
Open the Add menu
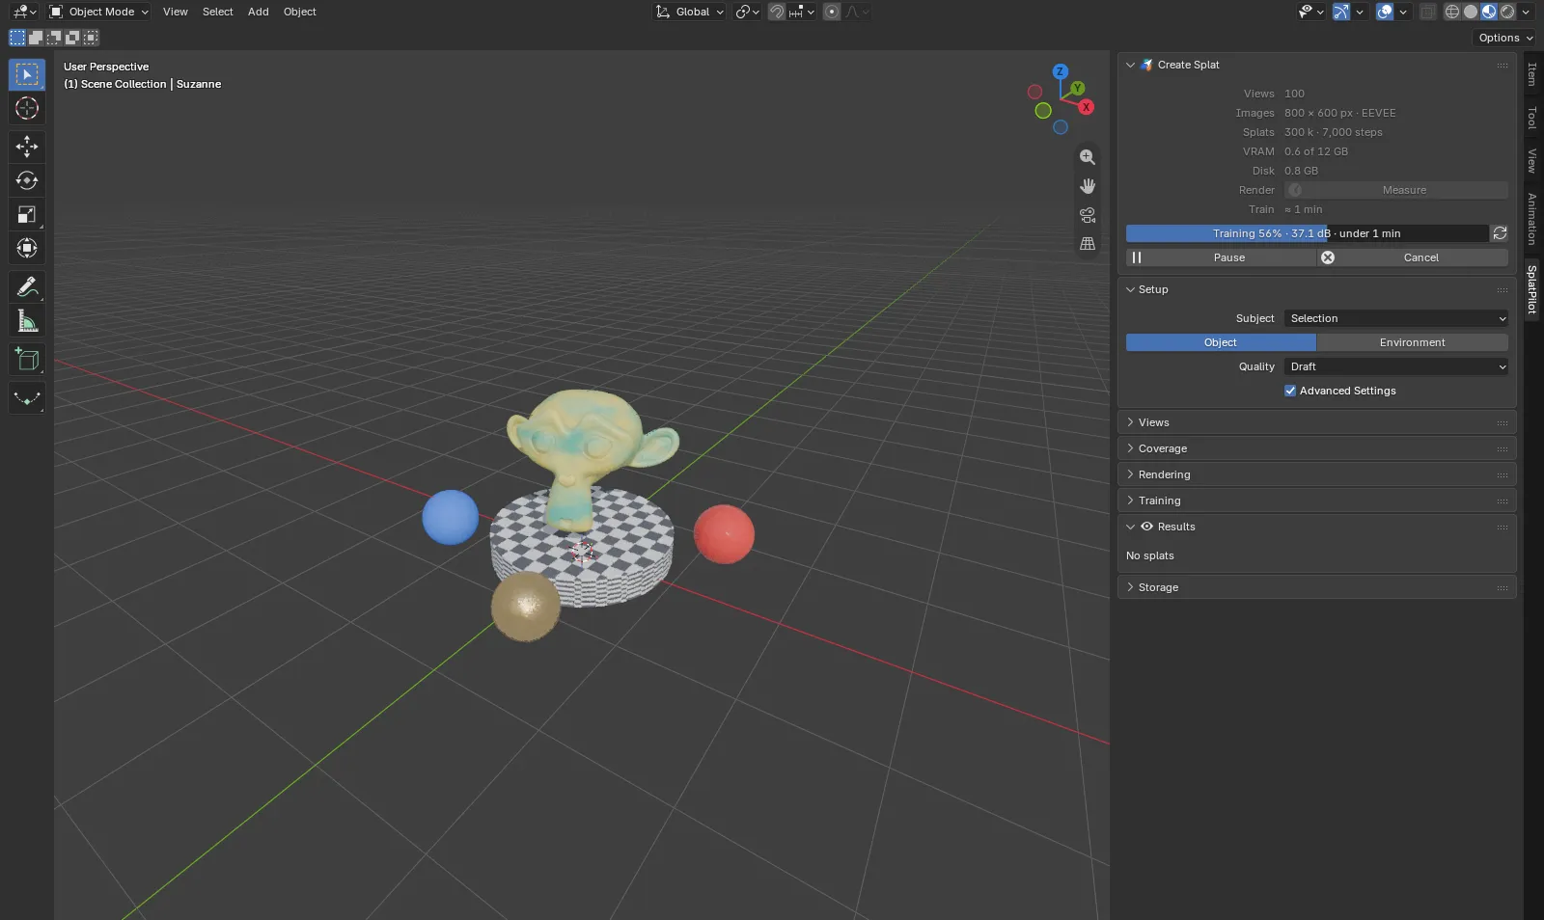tap(259, 12)
